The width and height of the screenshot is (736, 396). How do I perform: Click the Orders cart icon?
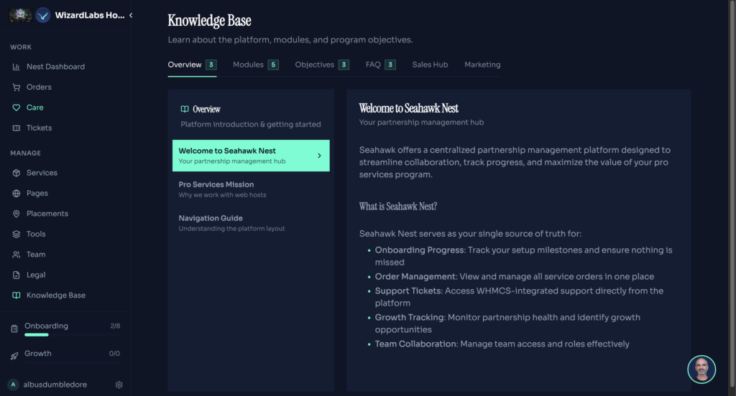coord(17,87)
